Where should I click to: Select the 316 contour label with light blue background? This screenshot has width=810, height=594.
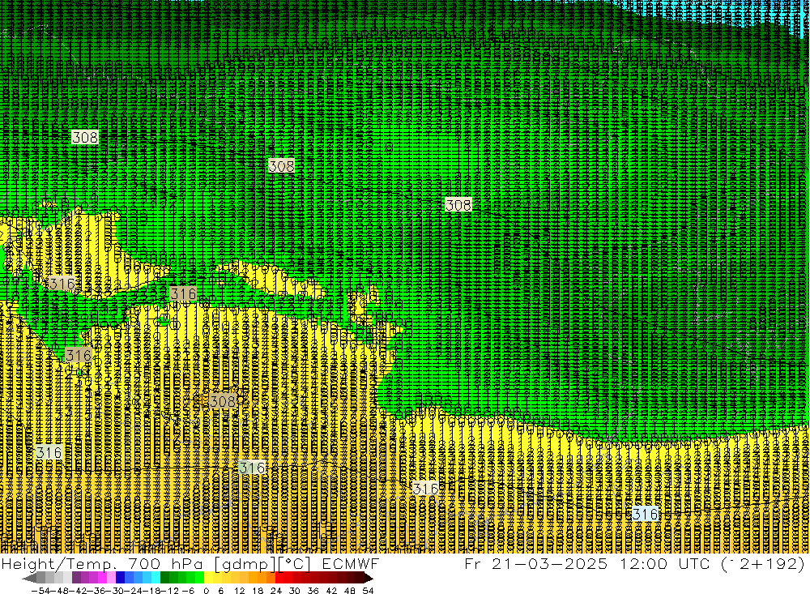pos(646,514)
